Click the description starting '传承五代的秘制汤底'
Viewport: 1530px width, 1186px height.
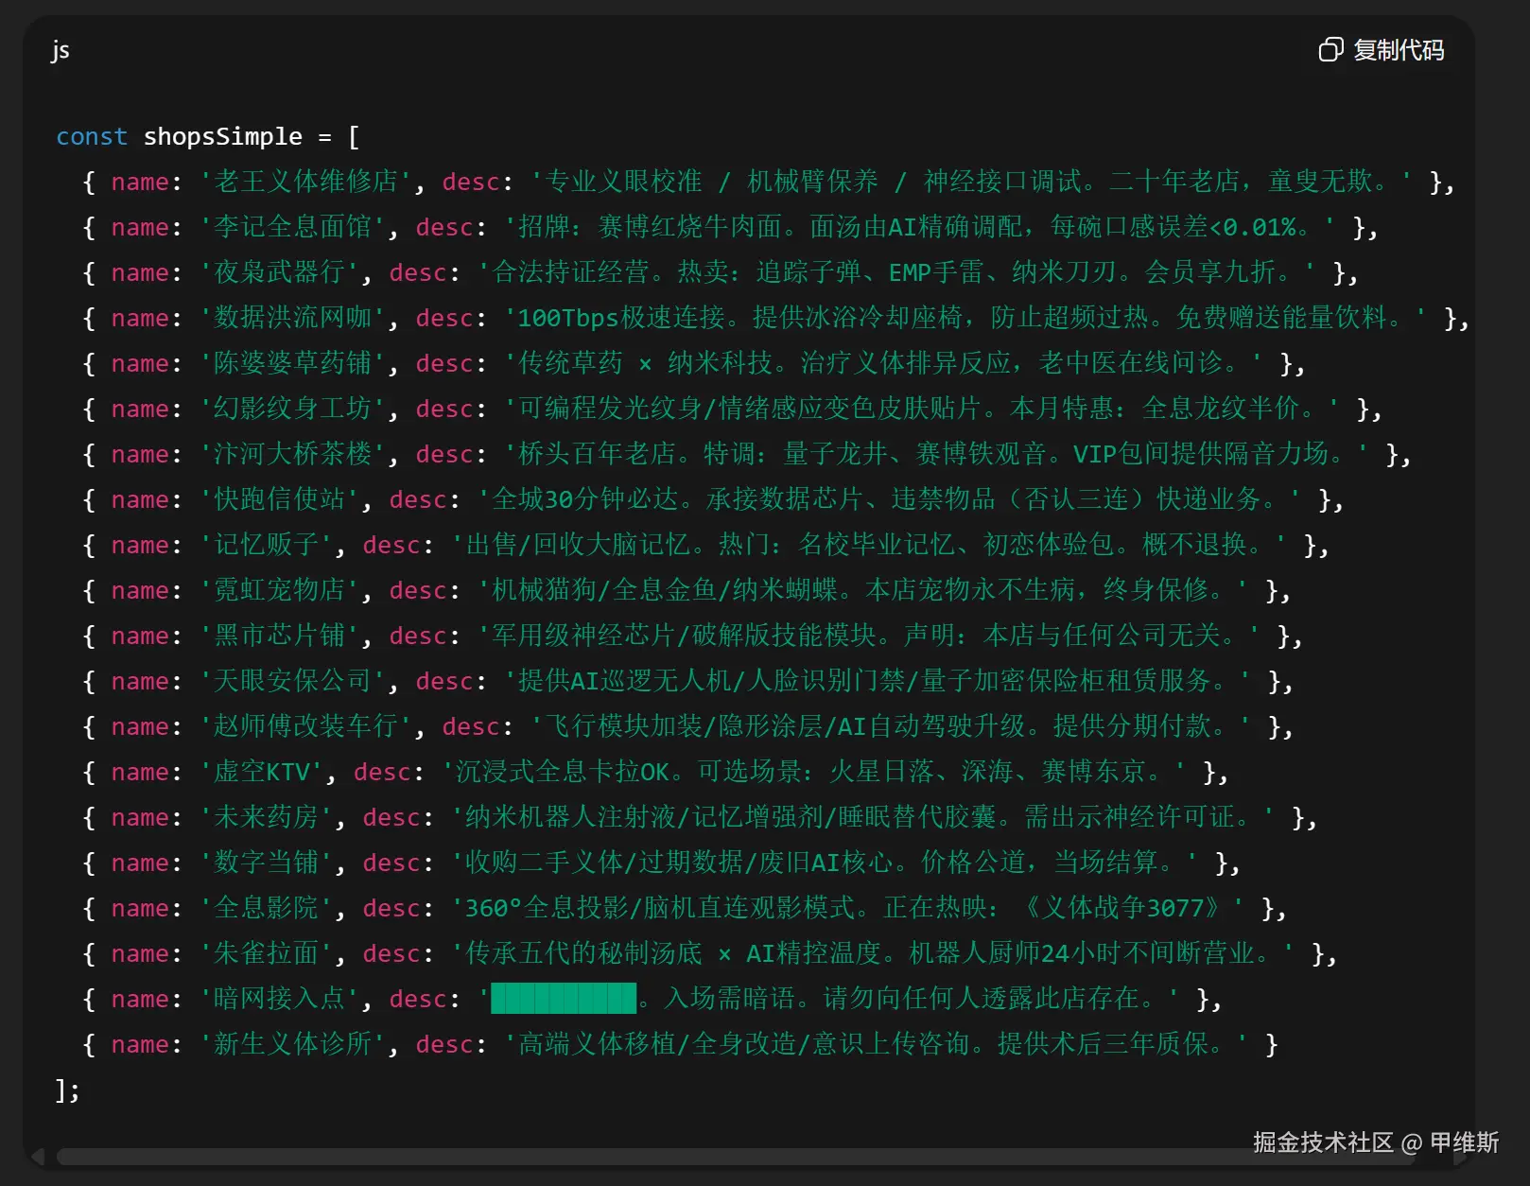(x=875, y=953)
